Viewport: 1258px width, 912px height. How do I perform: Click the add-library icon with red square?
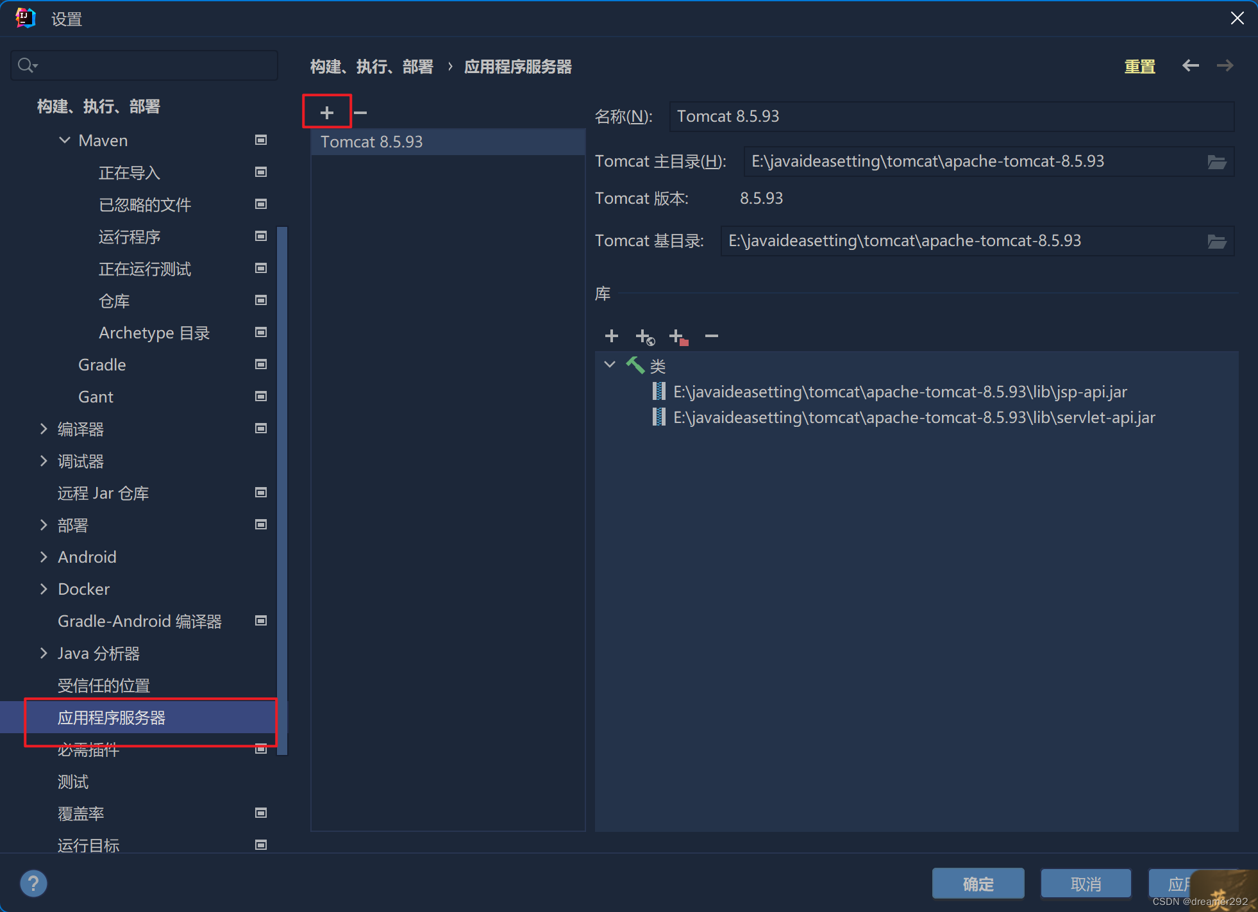[x=678, y=336]
